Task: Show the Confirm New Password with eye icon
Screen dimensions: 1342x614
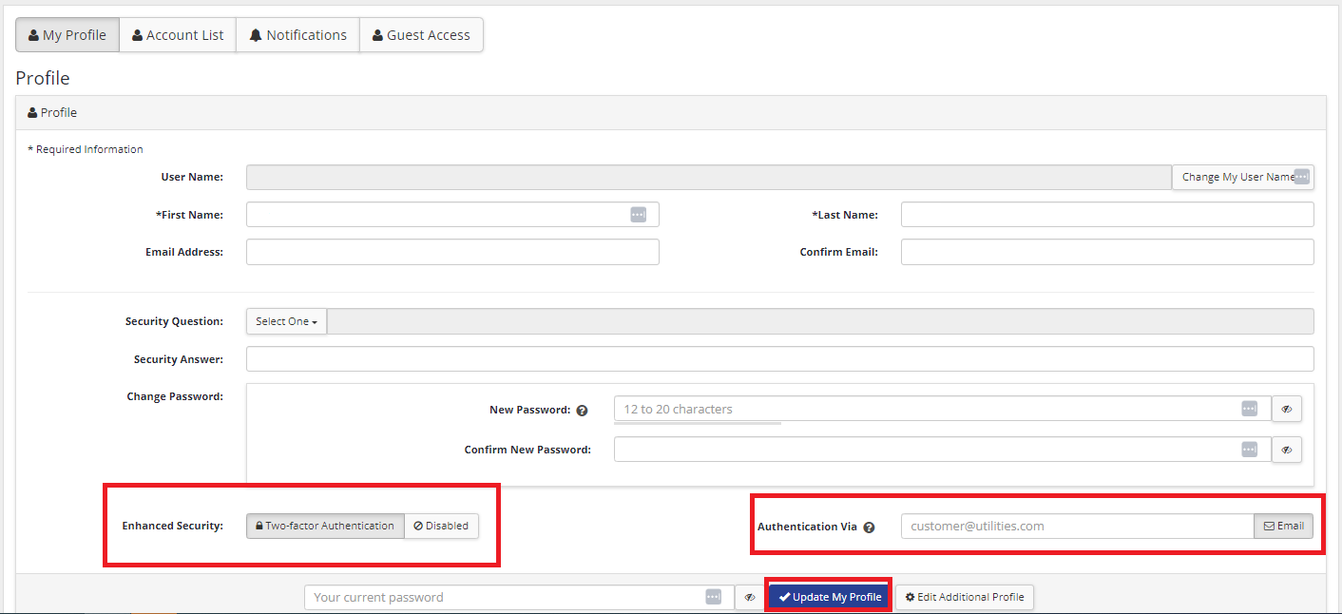Action: (1286, 450)
